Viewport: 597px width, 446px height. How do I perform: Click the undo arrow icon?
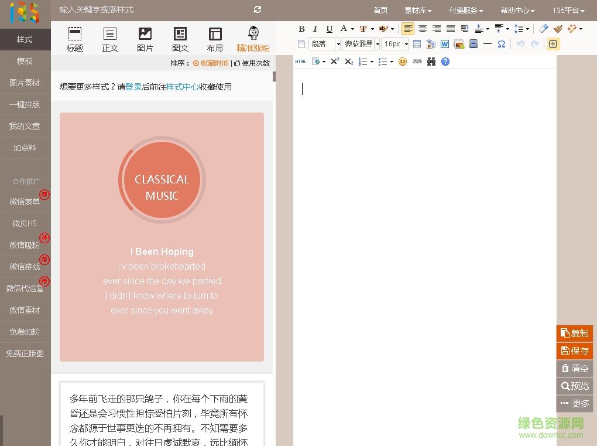pyautogui.click(x=520, y=43)
